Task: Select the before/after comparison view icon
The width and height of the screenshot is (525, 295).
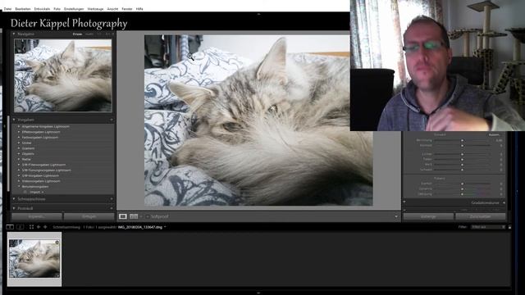Action: [134, 216]
